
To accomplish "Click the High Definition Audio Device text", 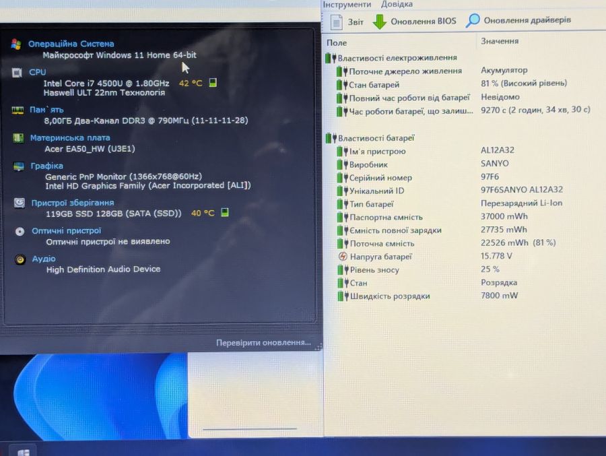I will pyautogui.click(x=104, y=269).
